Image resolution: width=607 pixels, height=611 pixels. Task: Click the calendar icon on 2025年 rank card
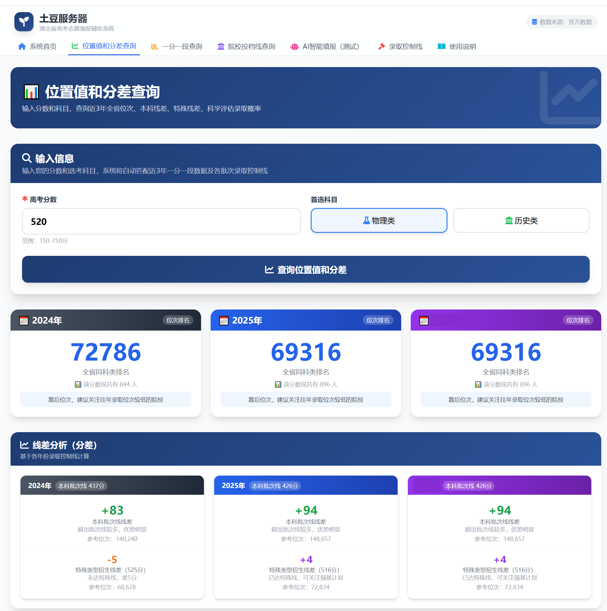(x=224, y=320)
